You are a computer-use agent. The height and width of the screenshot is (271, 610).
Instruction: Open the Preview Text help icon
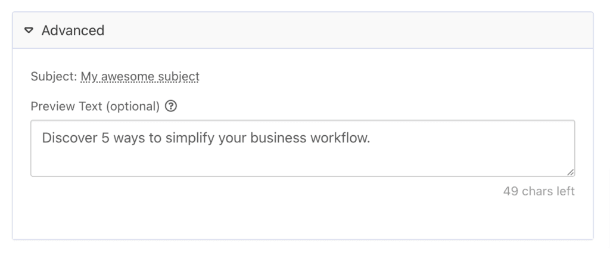click(171, 107)
